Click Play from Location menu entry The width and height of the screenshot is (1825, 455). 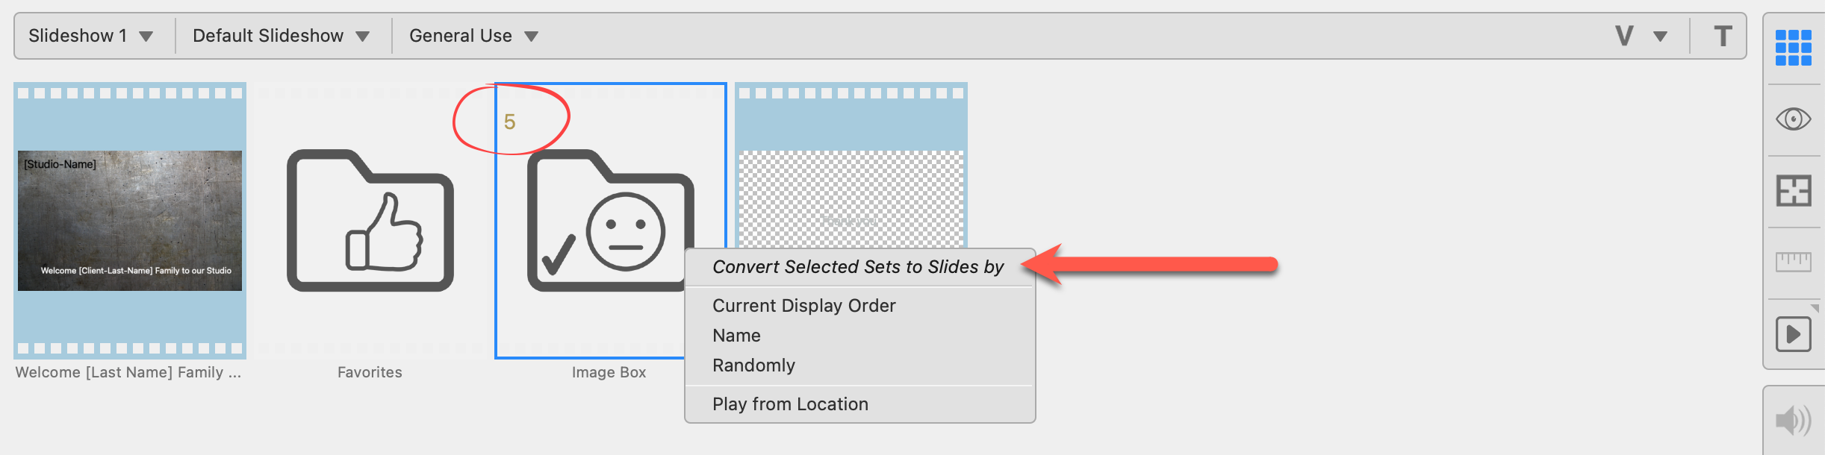click(x=790, y=404)
